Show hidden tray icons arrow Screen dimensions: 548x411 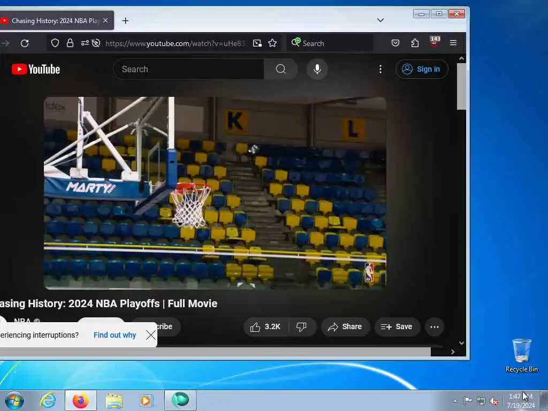pos(455,401)
